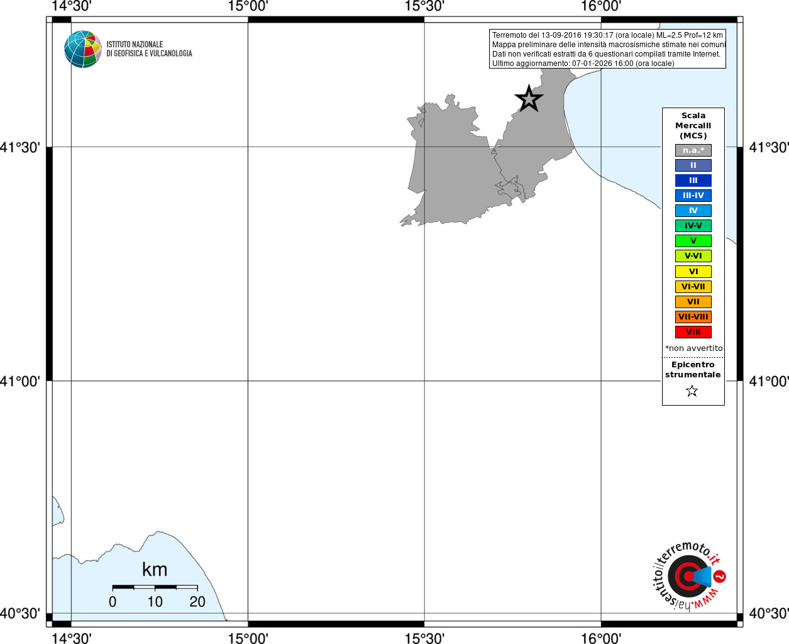Click the 'Mappa preliminare delle intensità' line

coord(609,45)
